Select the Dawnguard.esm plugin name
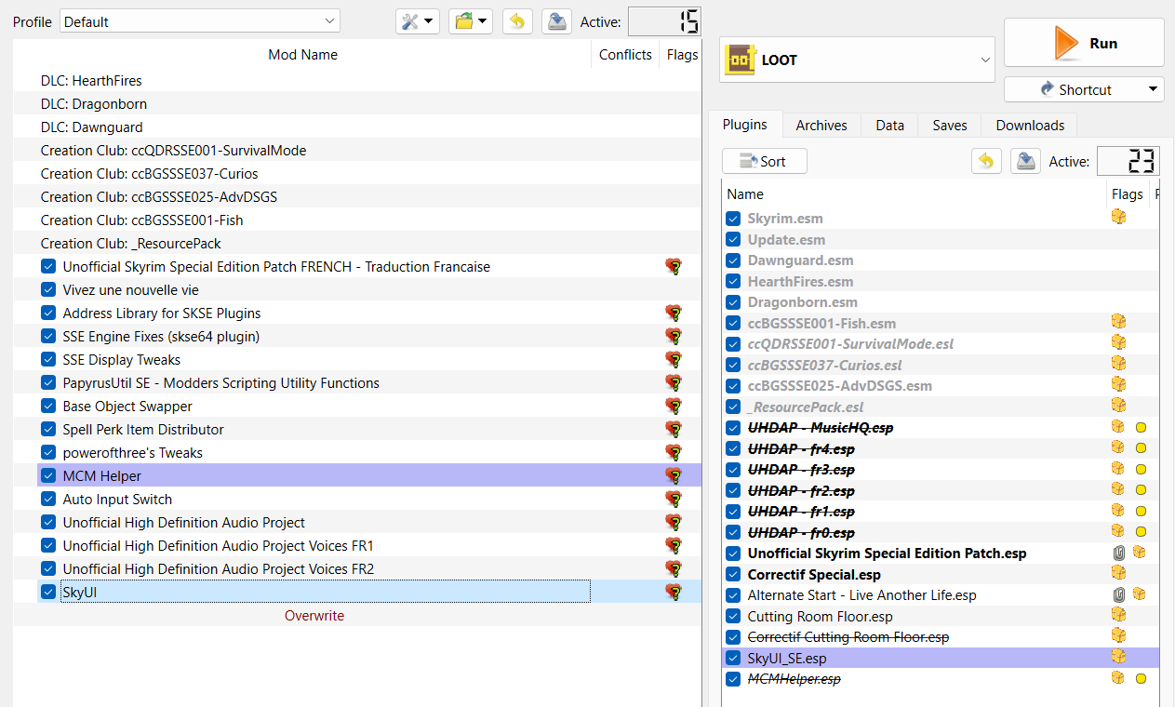The width and height of the screenshot is (1175, 707). click(801, 260)
